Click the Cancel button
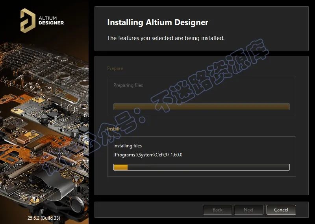The image size is (315, 224). [281, 209]
